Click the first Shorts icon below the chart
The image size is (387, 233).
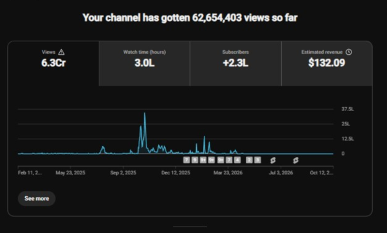pos(273,160)
